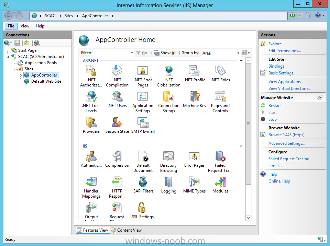The image size is (330, 246).
Task: Open Edit Permissions link
Action: tap(285, 51)
